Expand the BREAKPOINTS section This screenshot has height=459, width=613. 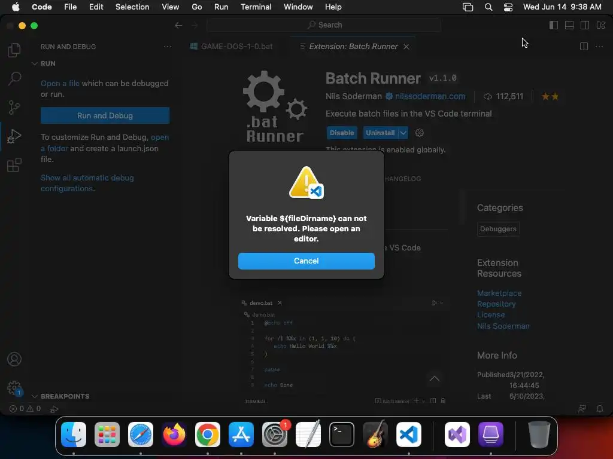click(60, 396)
